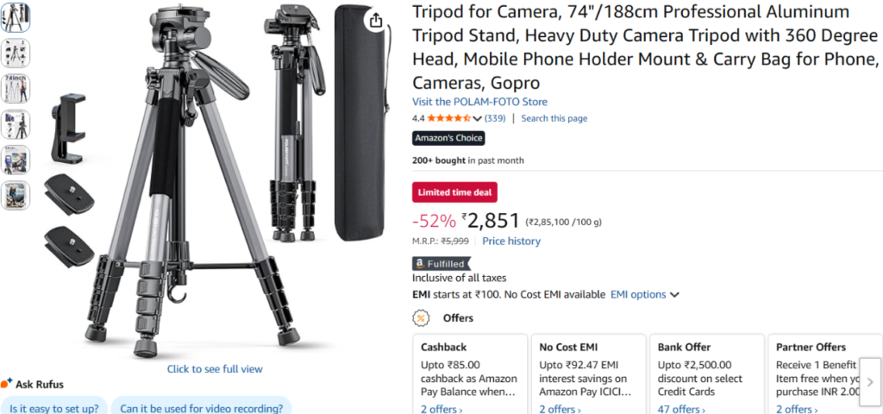Open the 2 offers link under Cashback
The width and height of the screenshot is (883, 414).
[x=441, y=409]
